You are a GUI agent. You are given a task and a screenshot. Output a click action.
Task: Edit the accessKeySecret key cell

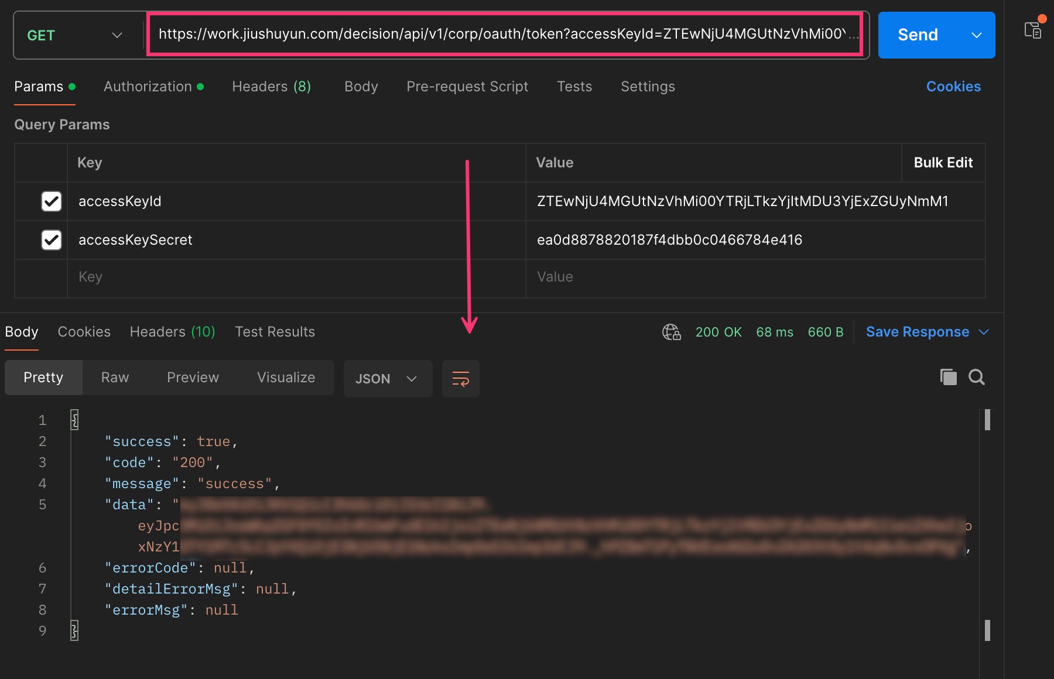click(296, 240)
